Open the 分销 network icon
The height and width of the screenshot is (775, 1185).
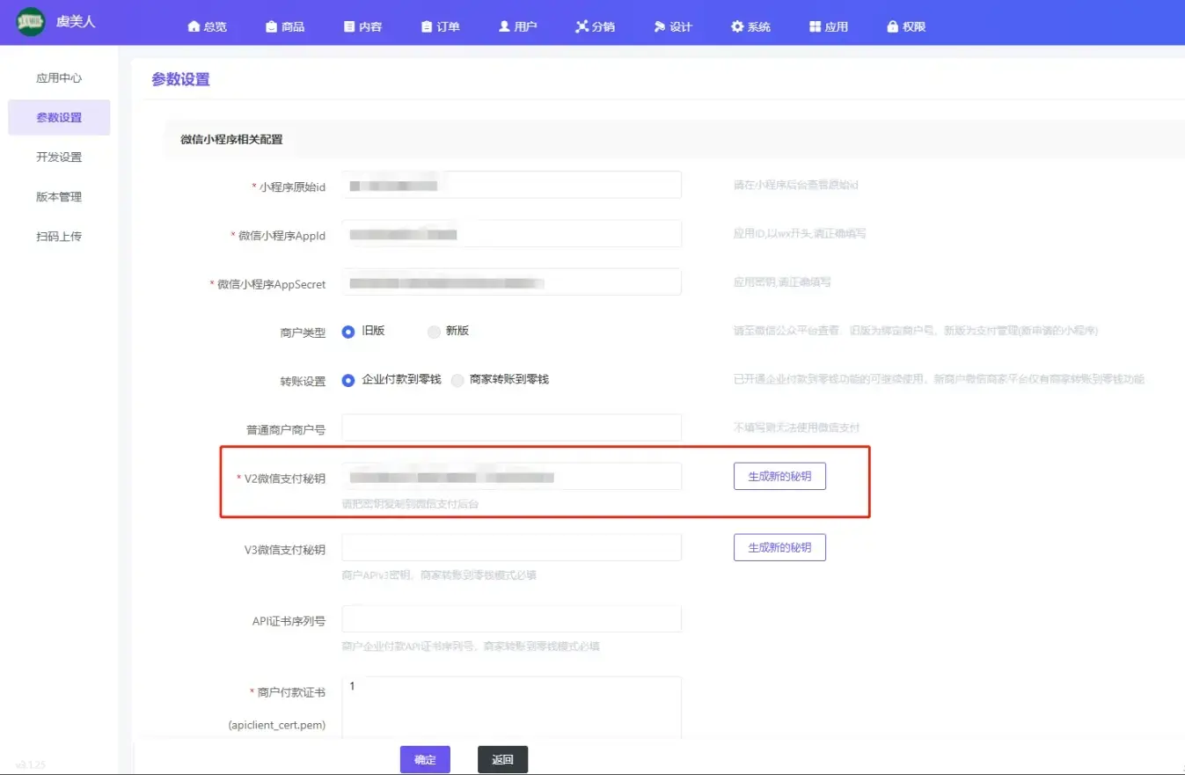(582, 26)
